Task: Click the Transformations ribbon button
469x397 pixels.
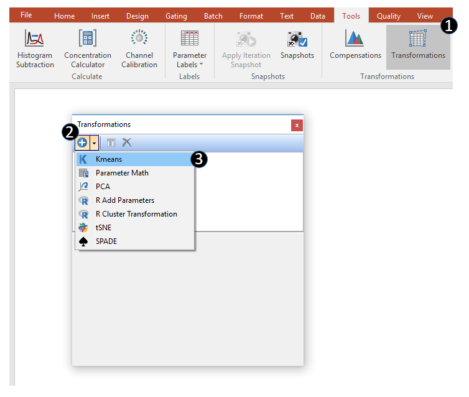Action: click(x=418, y=45)
